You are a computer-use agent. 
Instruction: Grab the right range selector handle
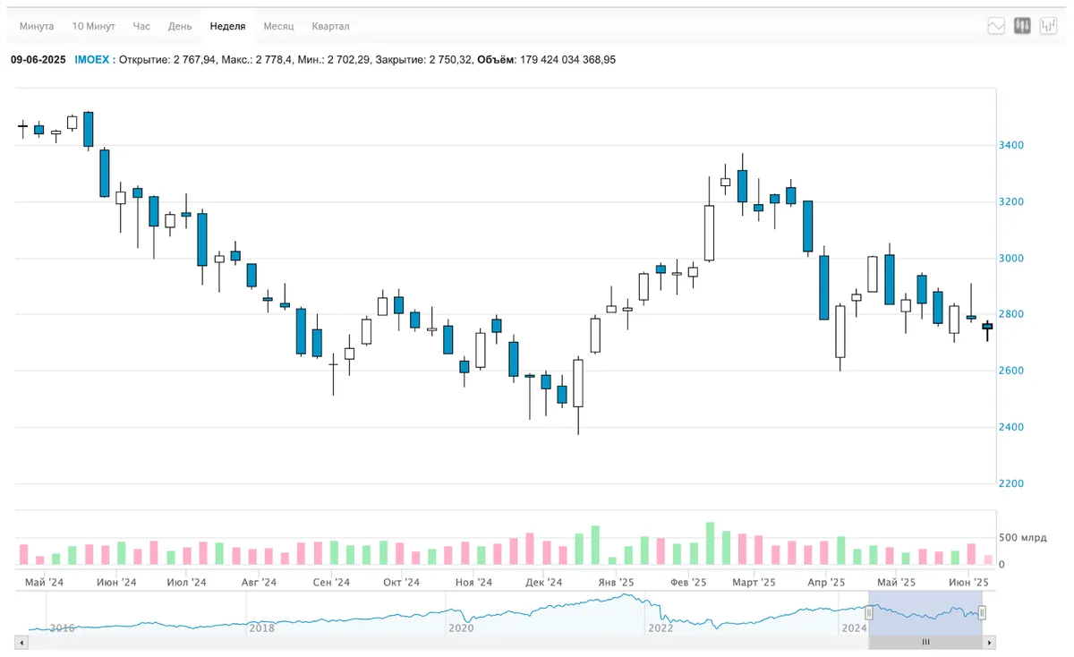point(982,612)
